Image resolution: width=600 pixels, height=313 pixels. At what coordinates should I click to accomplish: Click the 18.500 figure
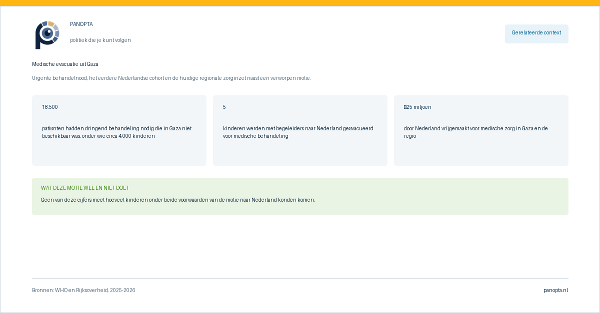pos(50,107)
